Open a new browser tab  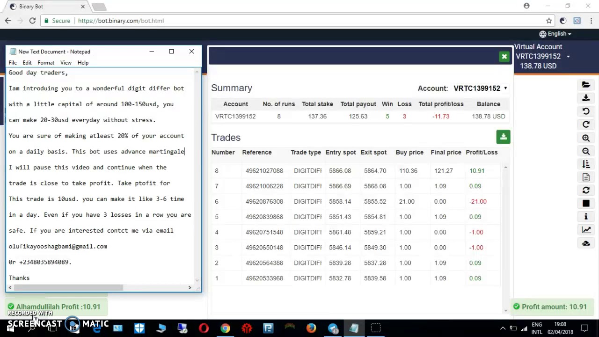click(x=99, y=7)
